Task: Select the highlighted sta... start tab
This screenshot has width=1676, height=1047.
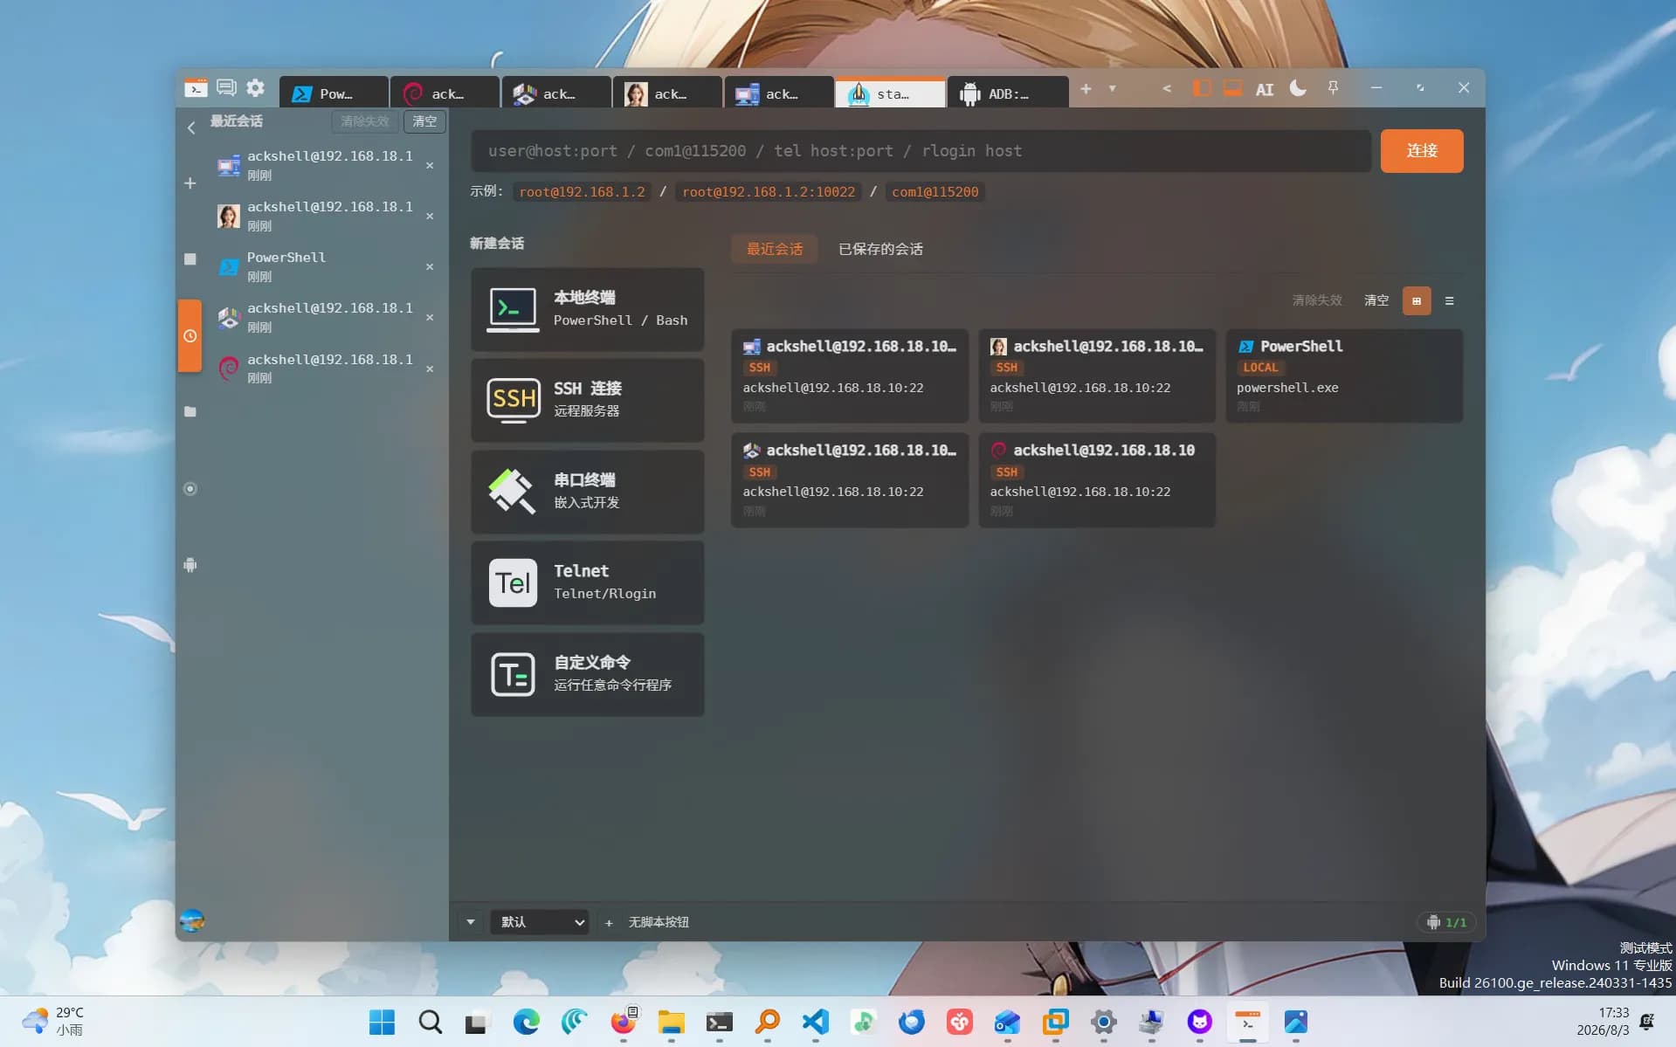Action: 890,93
